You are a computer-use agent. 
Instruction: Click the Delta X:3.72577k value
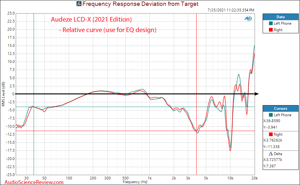coord(273,160)
